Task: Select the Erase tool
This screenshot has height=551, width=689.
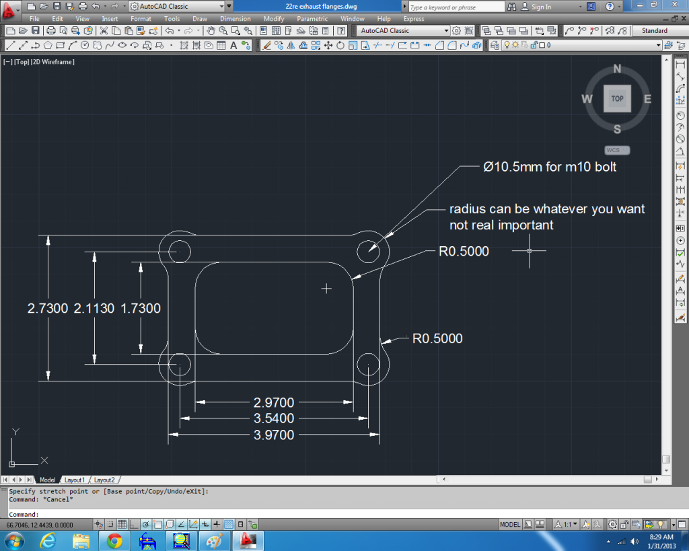Action: pyautogui.click(x=266, y=45)
